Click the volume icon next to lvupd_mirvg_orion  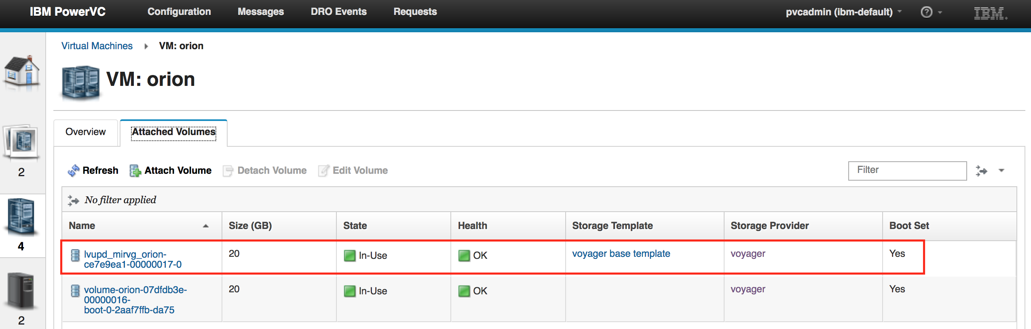pos(75,254)
